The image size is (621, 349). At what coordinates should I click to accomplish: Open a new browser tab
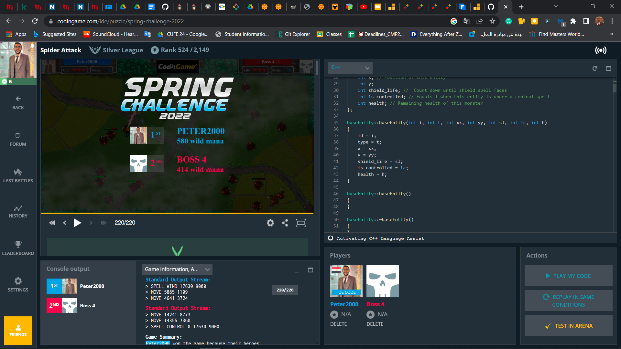pos(521,7)
